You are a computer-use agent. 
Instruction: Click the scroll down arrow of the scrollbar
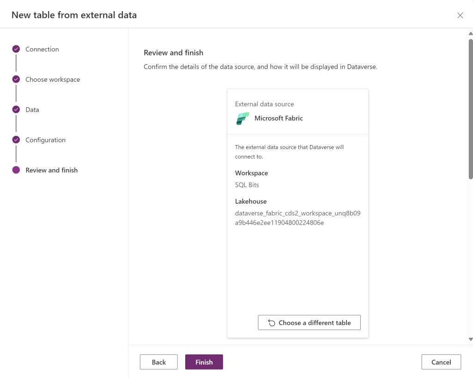click(470, 339)
